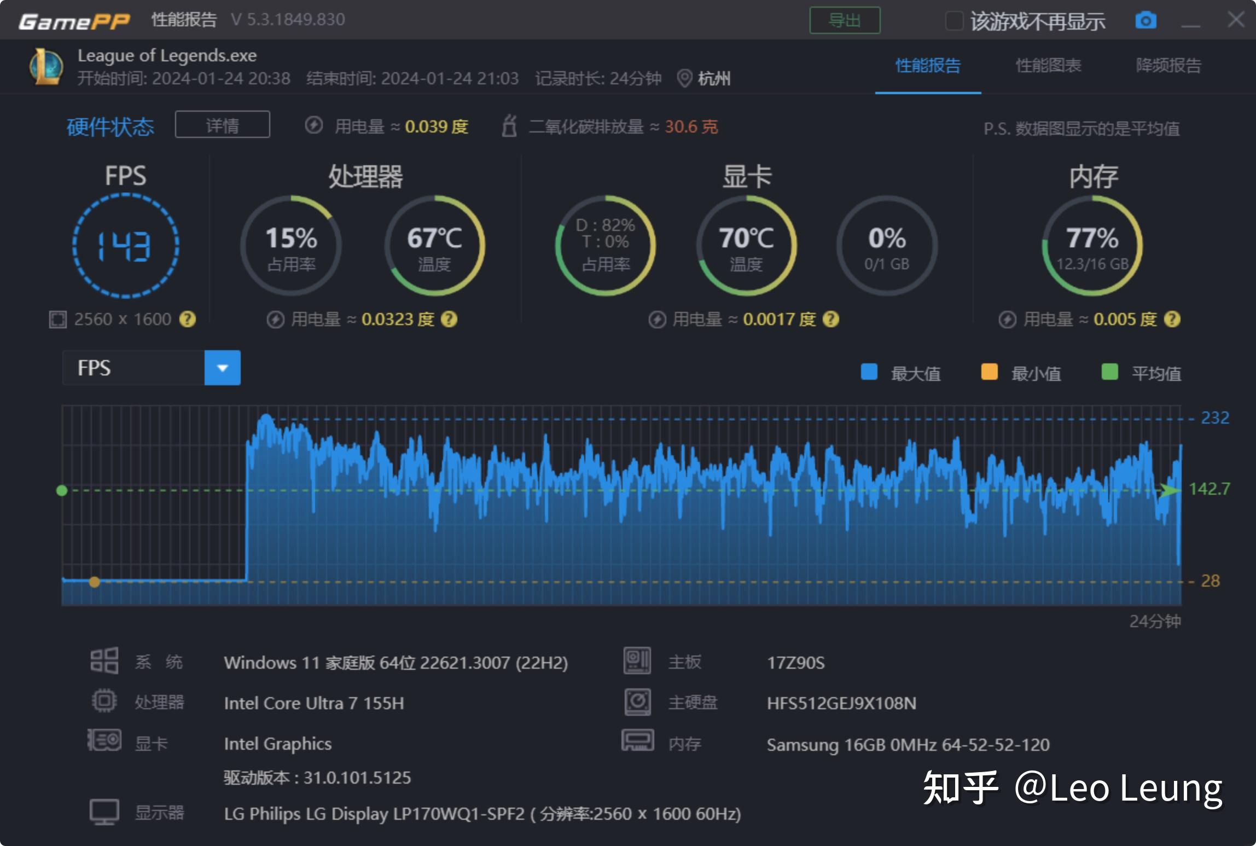Click the 详情 details button
The width and height of the screenshot is (1256, 846).
(x=222, y=125)
